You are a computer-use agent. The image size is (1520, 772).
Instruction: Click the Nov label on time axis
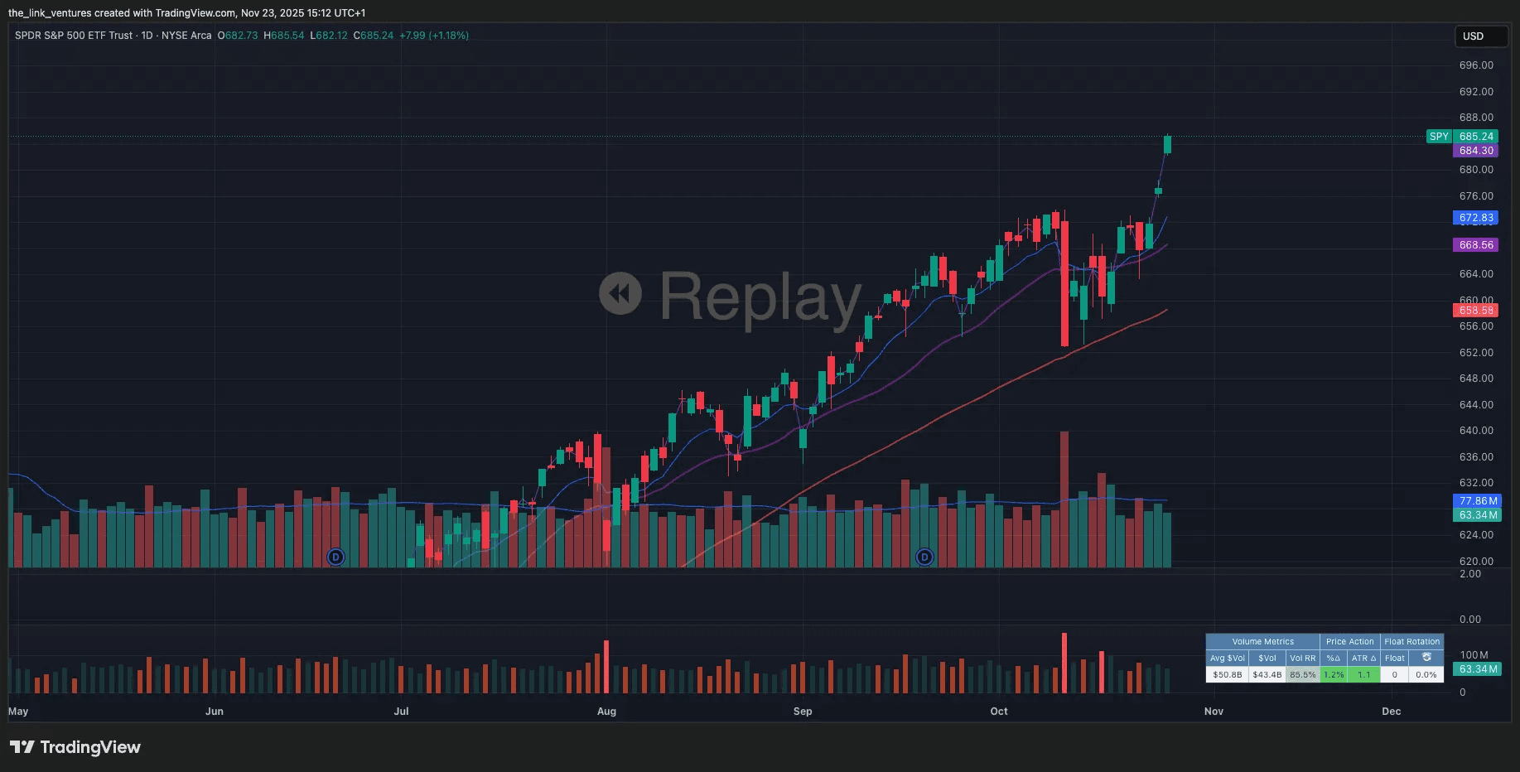(1214, 712)
